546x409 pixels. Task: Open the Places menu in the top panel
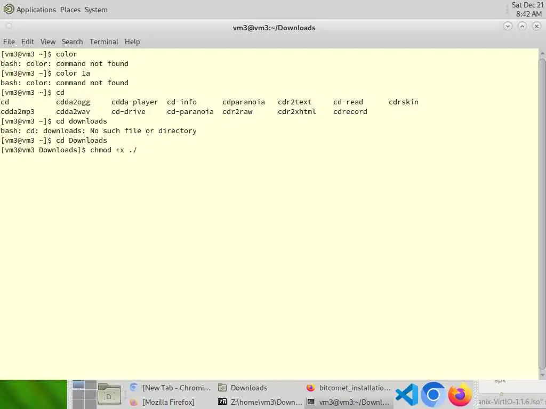click(x=70, y=10)
